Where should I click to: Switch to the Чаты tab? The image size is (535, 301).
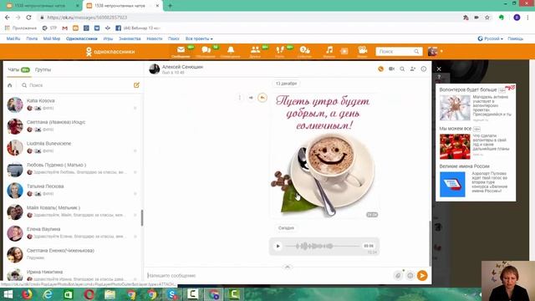(18, 69)
